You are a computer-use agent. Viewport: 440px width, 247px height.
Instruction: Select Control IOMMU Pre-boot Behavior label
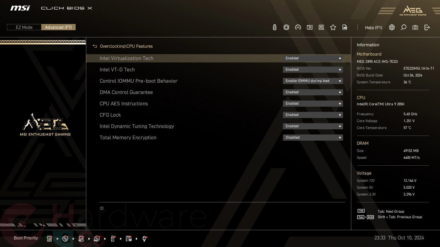(x=139, y=81)
